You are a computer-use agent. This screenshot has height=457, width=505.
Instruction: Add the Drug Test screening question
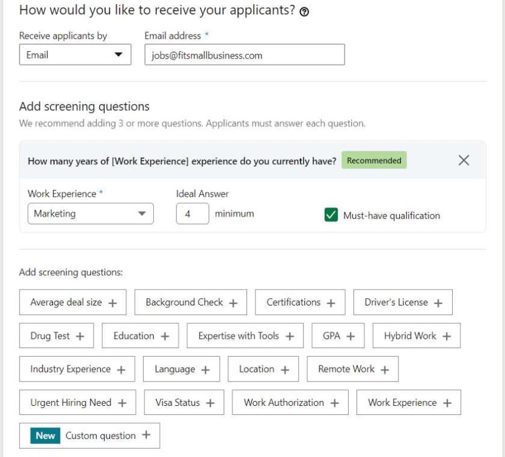point(56,335)
